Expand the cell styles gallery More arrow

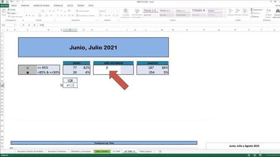[x=224, y=16]
